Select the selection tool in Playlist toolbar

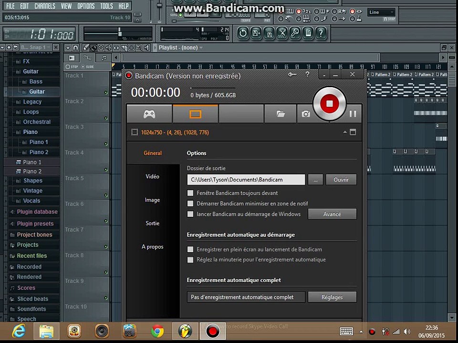pyautogui.click(x=132, y=48)
